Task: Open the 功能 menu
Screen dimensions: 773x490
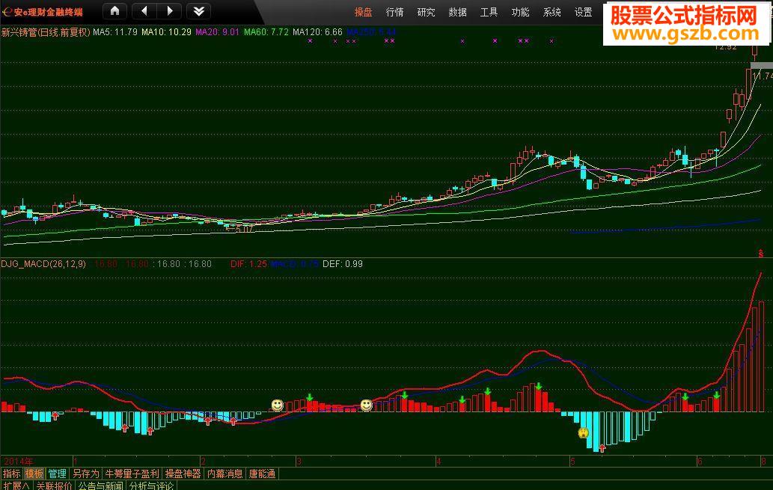Action: pyautogui.click(x=520, y=12)
